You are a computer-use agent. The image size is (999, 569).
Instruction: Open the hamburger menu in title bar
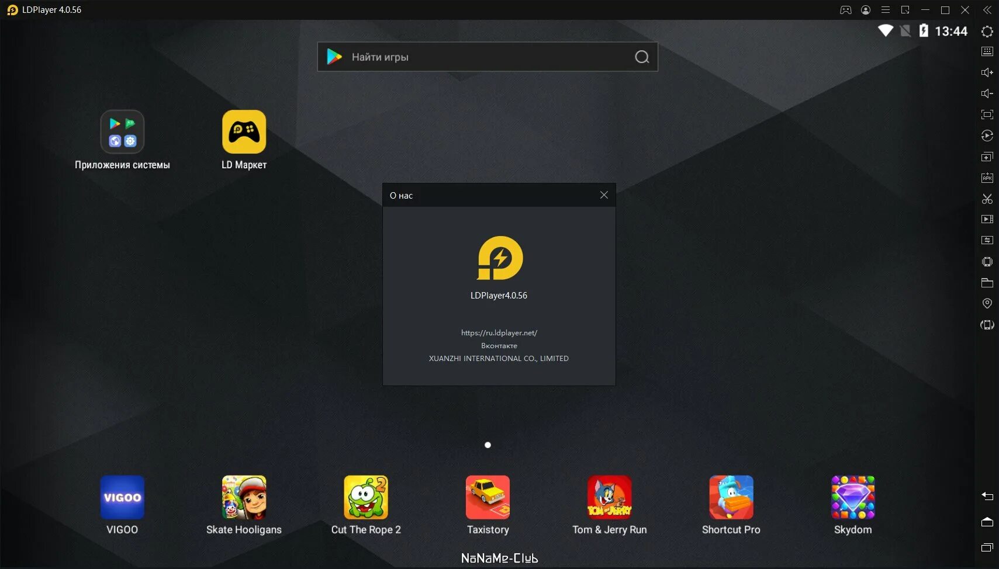[886, 10]
